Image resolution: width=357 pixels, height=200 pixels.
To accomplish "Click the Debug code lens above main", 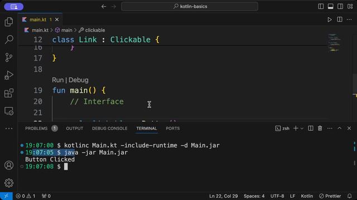I will [x=78, y=80].
